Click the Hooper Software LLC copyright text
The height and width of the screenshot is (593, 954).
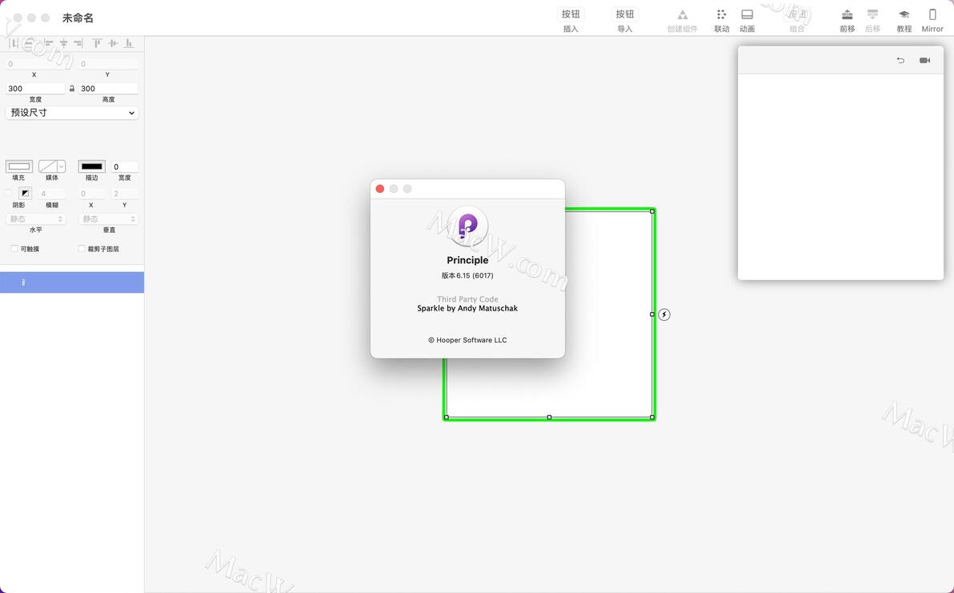pos(467,340)
